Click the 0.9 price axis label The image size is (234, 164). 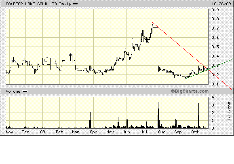click(215, 10)
